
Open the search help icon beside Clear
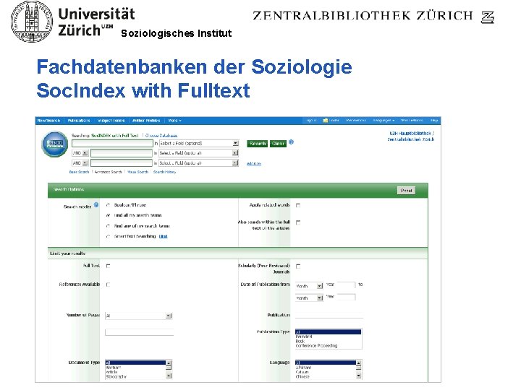click(292, 142)
